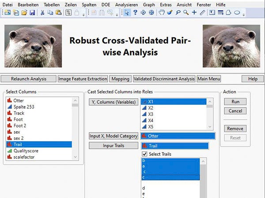Toggle the Select Trails checkbox
265x198 pixels.
[x=144, y=154]
